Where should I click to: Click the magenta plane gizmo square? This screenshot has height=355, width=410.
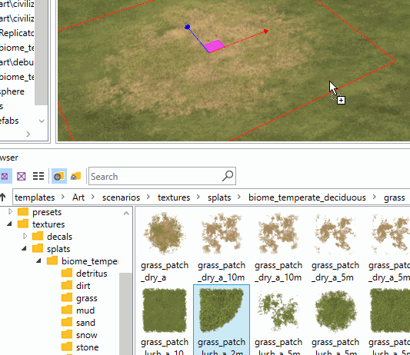214,46
